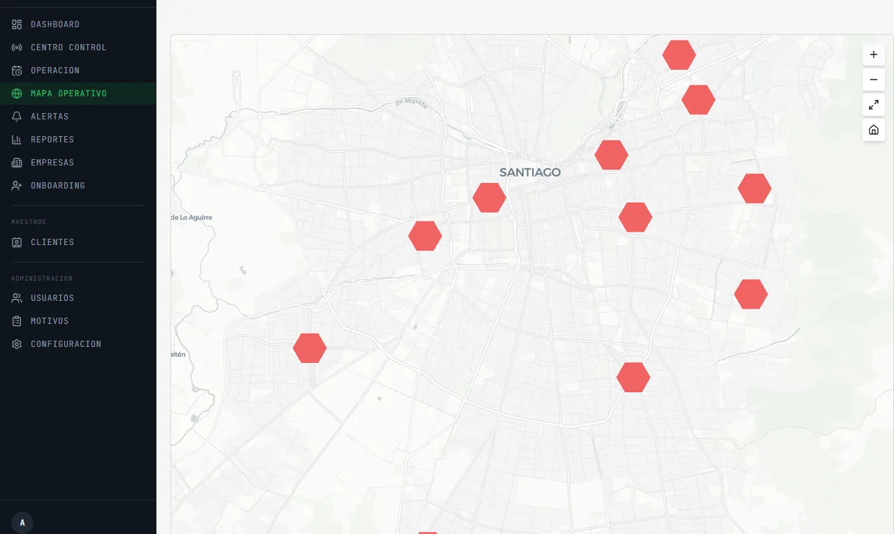
Task: Go to the Usuarios section
Action: 78,298
